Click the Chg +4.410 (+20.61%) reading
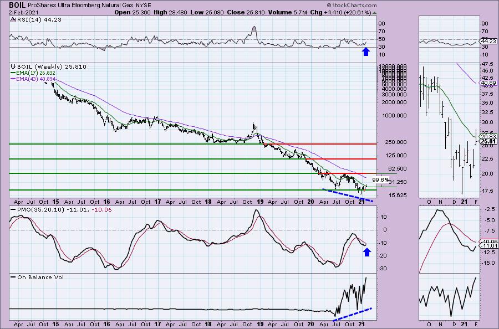The image size is (499, 329). 340,12
